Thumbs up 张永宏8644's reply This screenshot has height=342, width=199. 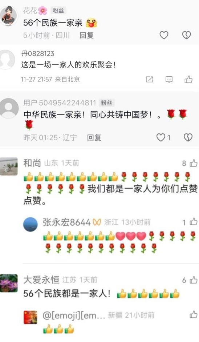(193, 222)
